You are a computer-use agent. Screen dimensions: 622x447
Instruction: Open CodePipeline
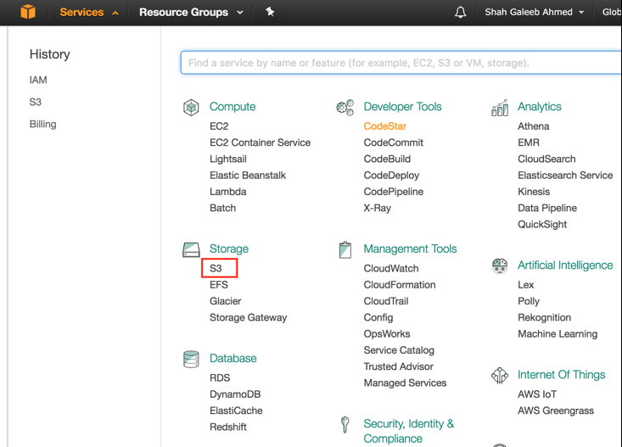(394, 192)
